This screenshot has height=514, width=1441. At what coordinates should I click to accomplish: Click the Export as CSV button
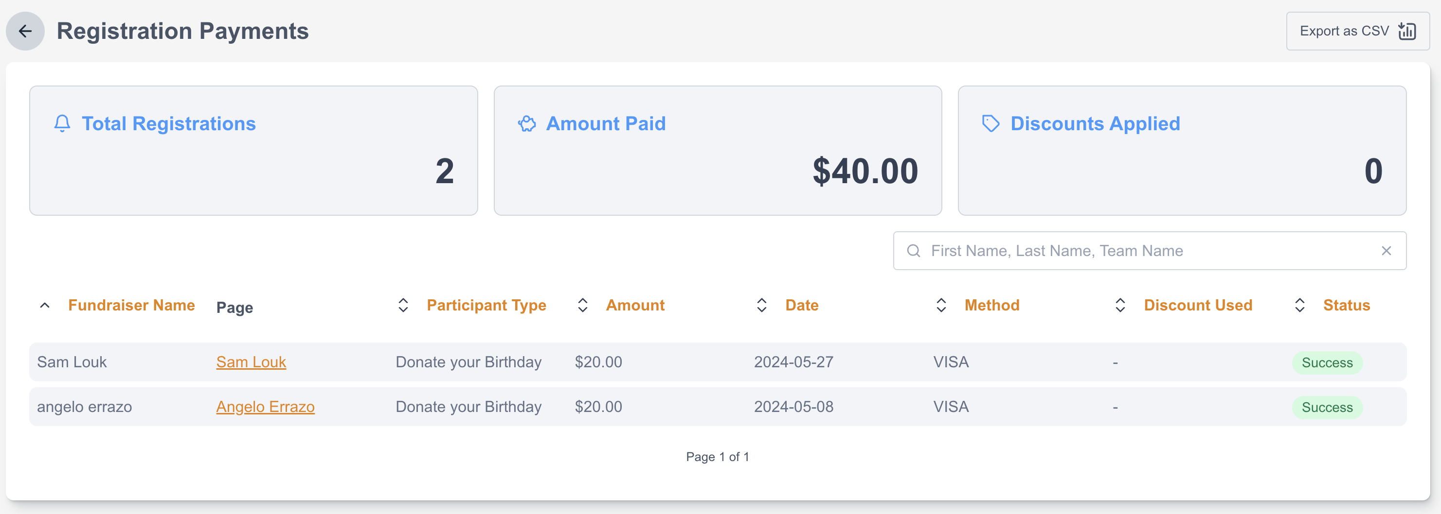click(1357, 31)
